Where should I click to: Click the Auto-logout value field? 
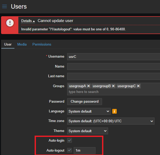pos(84,150)
